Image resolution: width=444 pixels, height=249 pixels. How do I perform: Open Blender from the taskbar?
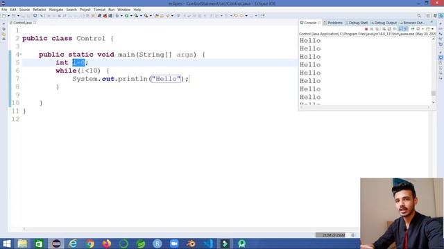[x=191, y=243]
